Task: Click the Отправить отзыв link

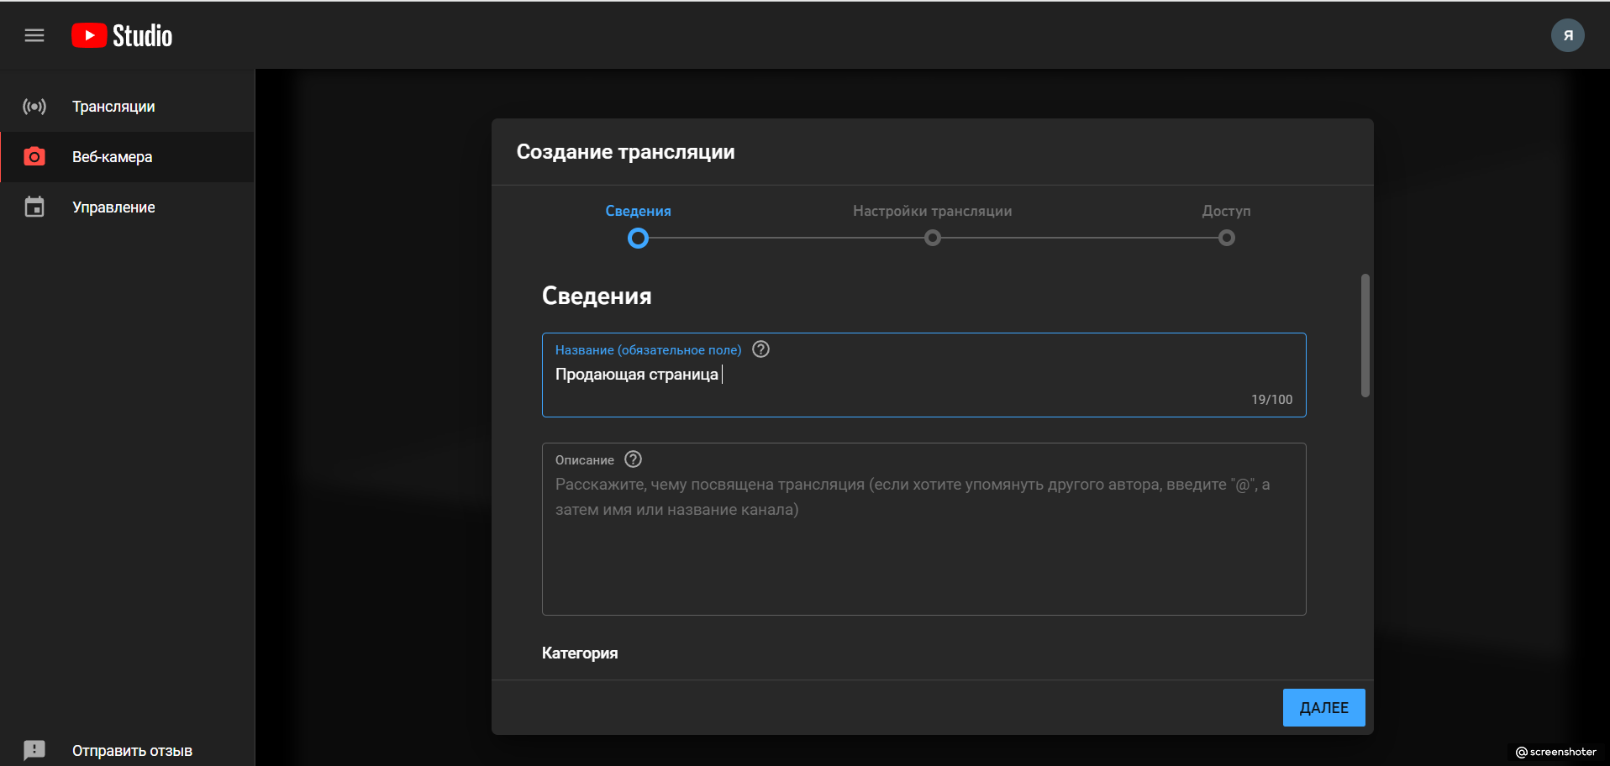Action: (132, 751)
